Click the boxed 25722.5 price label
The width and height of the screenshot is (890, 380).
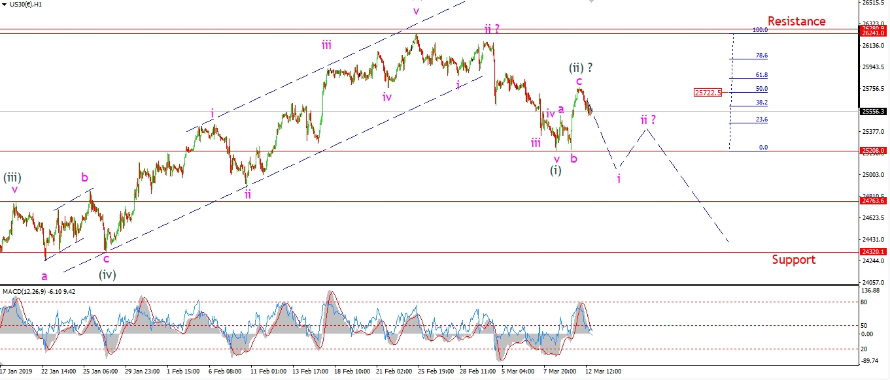[x=708, y=93]
